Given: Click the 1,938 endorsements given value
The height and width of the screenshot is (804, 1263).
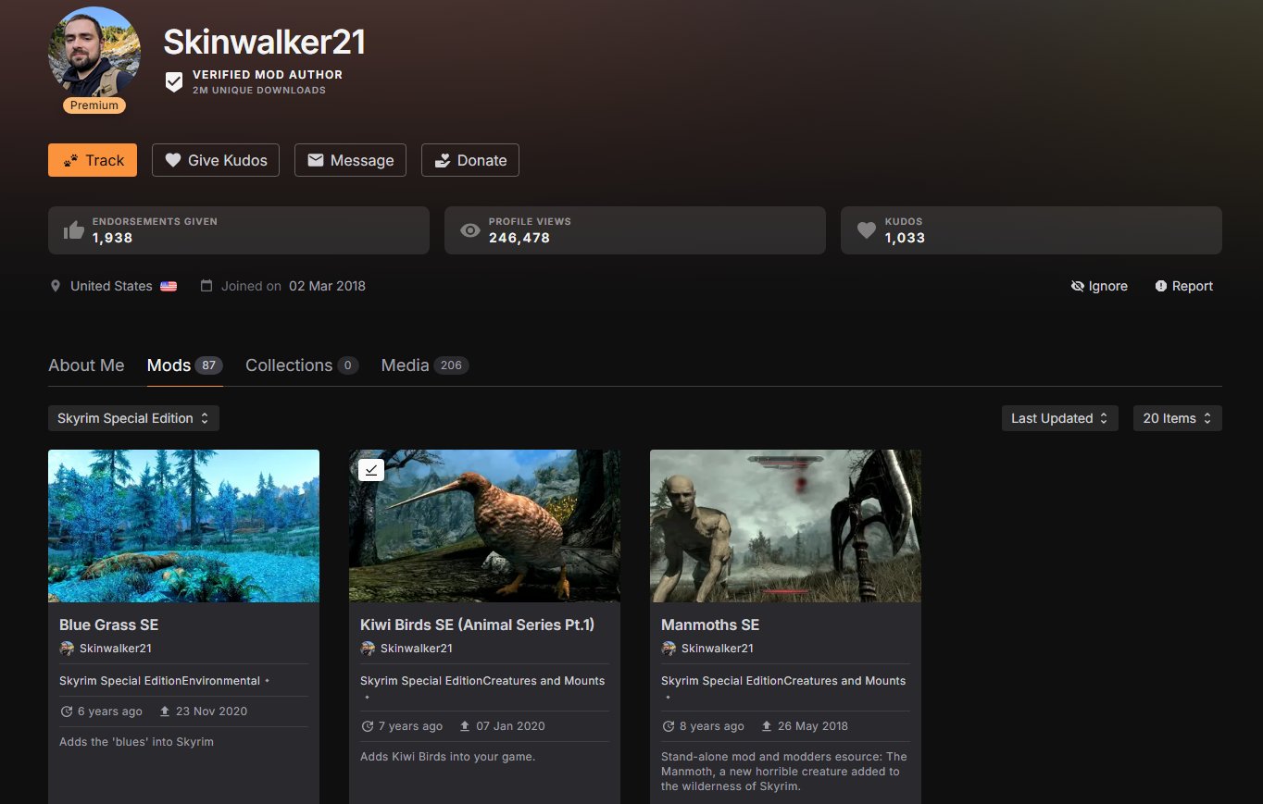Looking at the screenshot, I should click(112, 238).
